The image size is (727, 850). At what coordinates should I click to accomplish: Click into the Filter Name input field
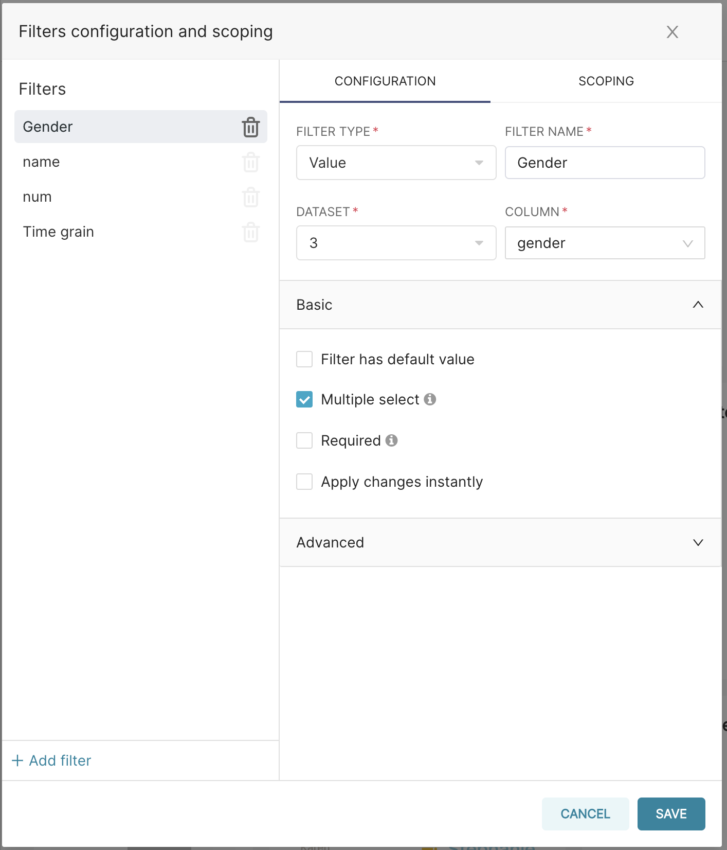[605, 163]
